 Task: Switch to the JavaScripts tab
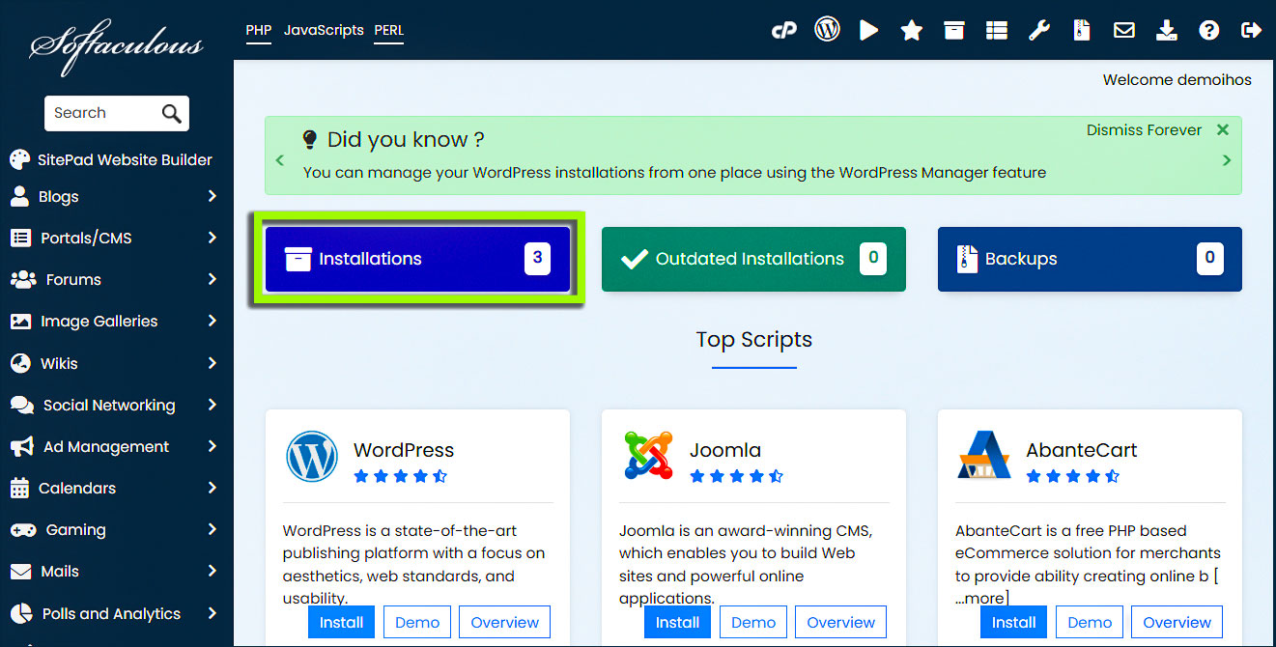[322, 30]
